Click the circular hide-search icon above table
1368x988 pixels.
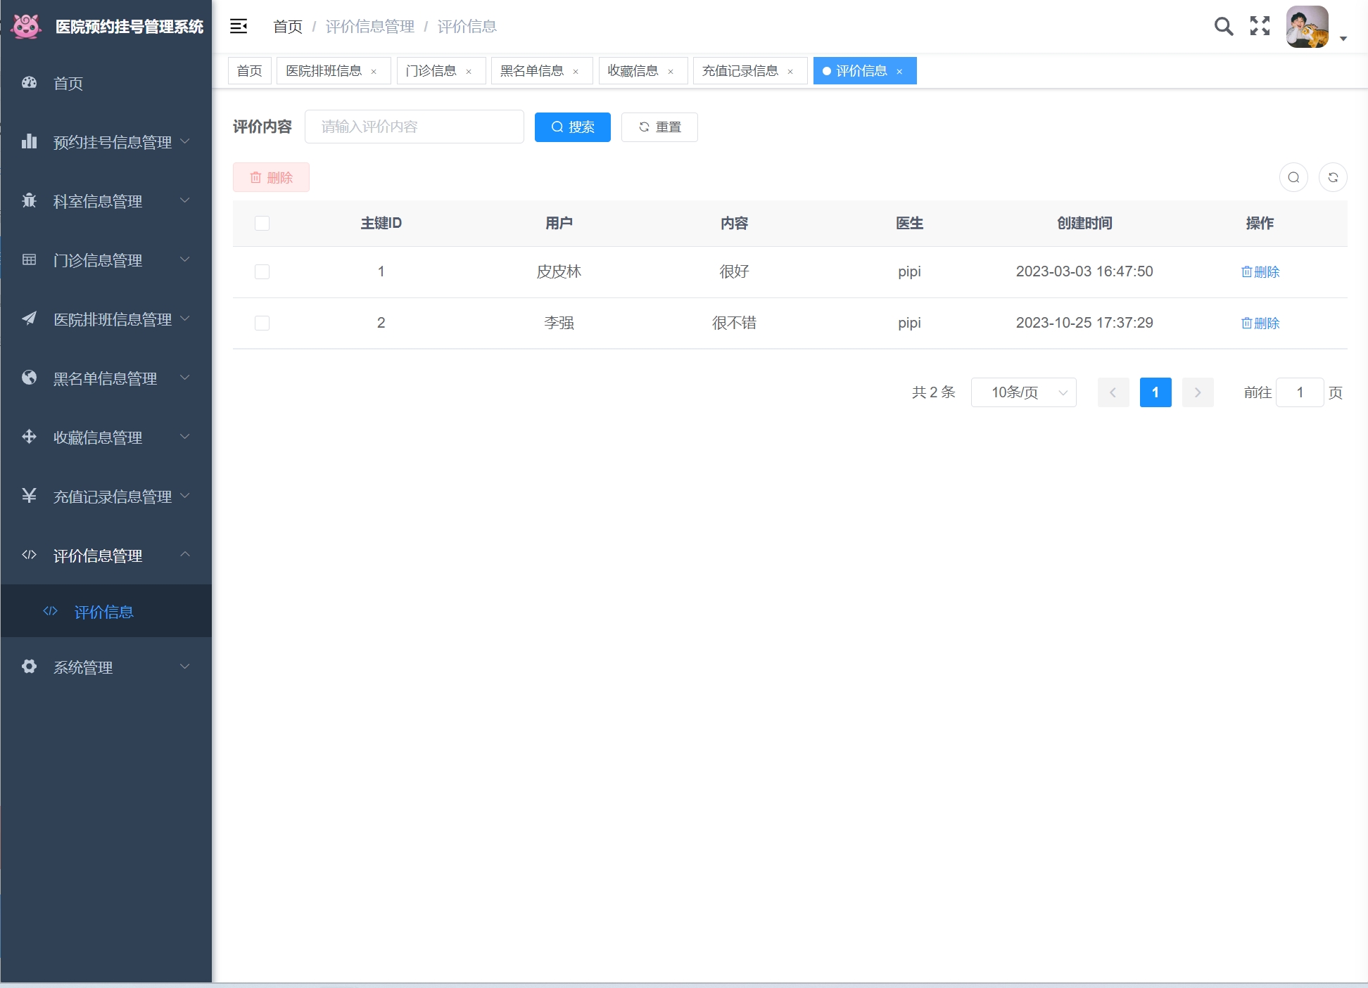[x=1293, y=177]
